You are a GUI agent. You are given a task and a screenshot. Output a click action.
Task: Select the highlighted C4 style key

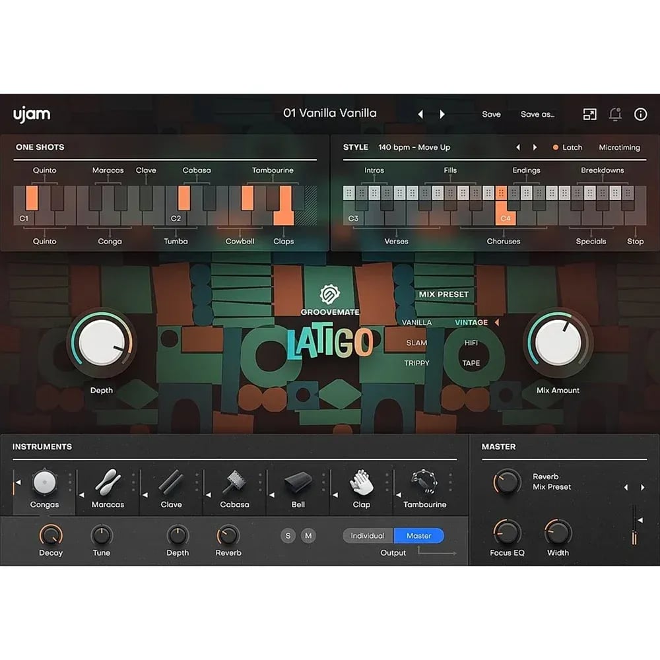click(x=505, y=214)
